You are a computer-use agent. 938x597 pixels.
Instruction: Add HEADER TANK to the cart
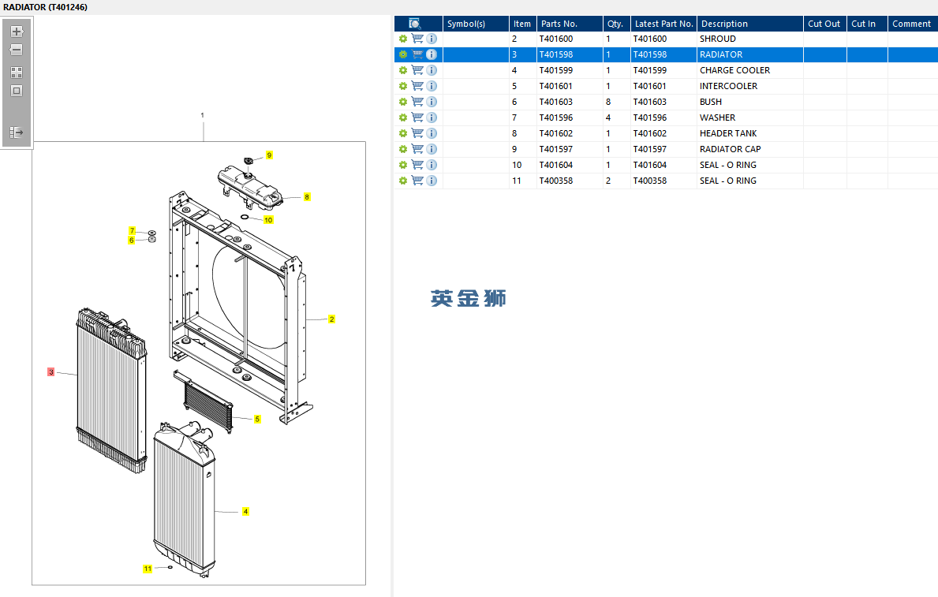(x=417, y=133)
